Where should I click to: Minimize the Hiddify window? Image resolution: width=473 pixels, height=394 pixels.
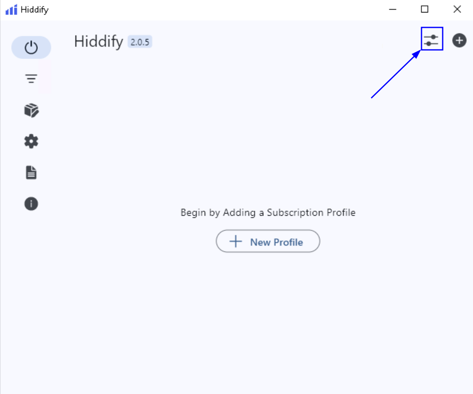point(392,9)
